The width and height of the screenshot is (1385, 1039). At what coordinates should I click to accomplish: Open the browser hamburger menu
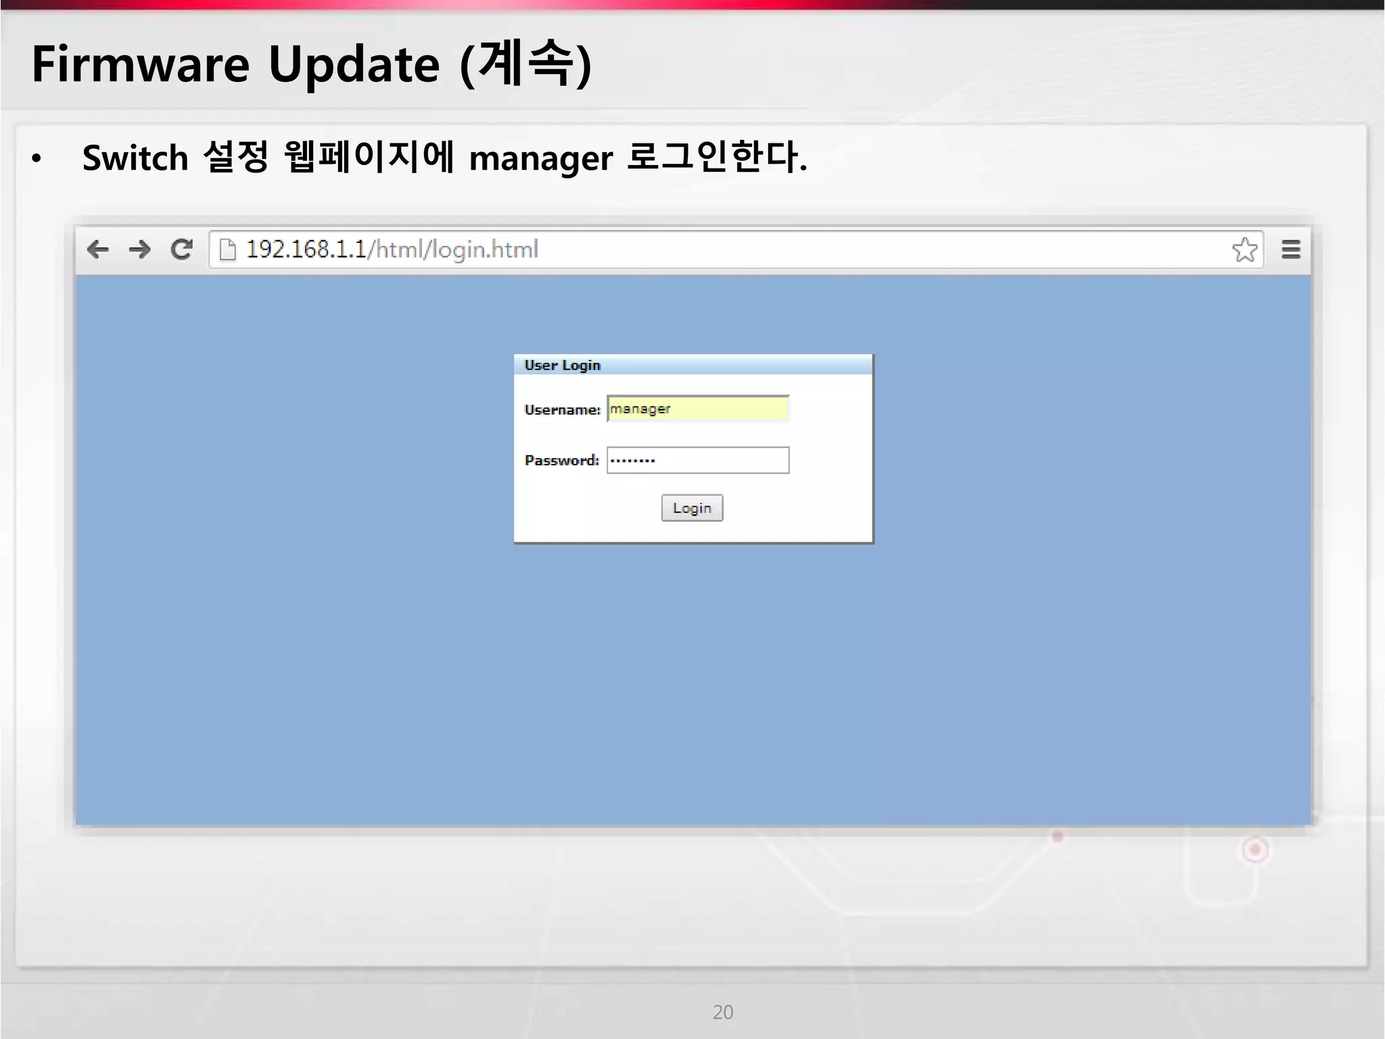tap(1291, 250)
